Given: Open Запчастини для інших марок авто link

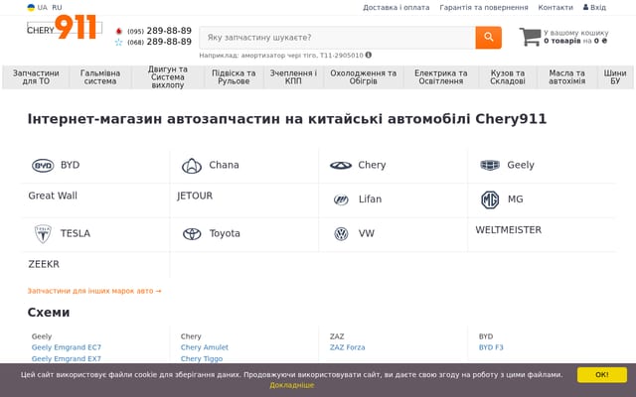Looking at the screenshot, I should click(94, 291).
